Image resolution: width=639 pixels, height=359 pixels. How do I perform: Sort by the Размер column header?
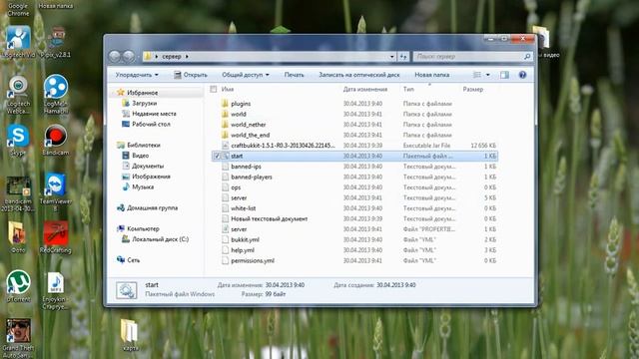(x=472, y=89)
